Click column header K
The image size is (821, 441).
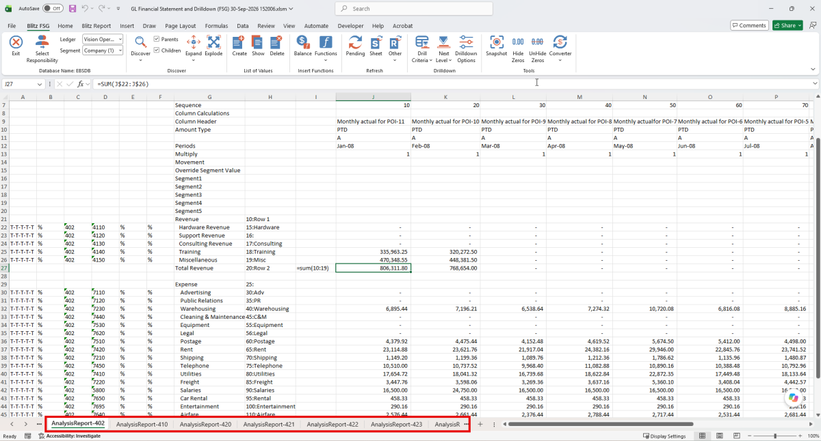tap(445, 97)
